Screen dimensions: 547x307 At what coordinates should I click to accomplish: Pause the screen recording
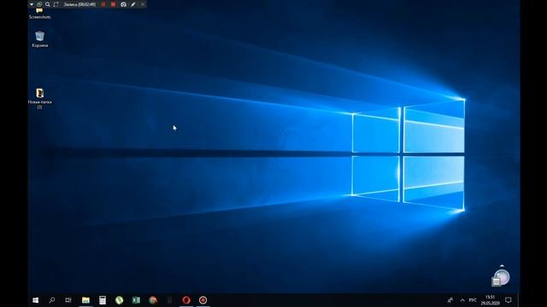point(103,4)
